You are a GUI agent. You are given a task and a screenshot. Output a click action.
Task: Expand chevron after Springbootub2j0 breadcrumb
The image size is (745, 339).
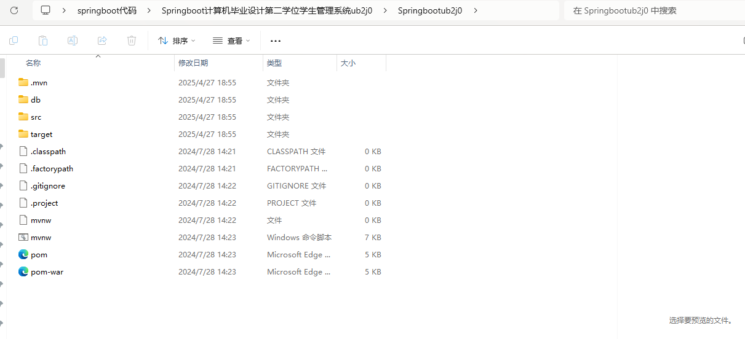(476, 10)
